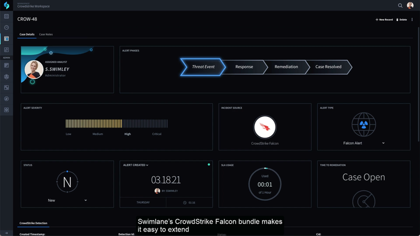Screen dimensions: 420x236
Task: Open the settings gear sidebar icon
Action: pyautogui.click(x=6, y=110)
